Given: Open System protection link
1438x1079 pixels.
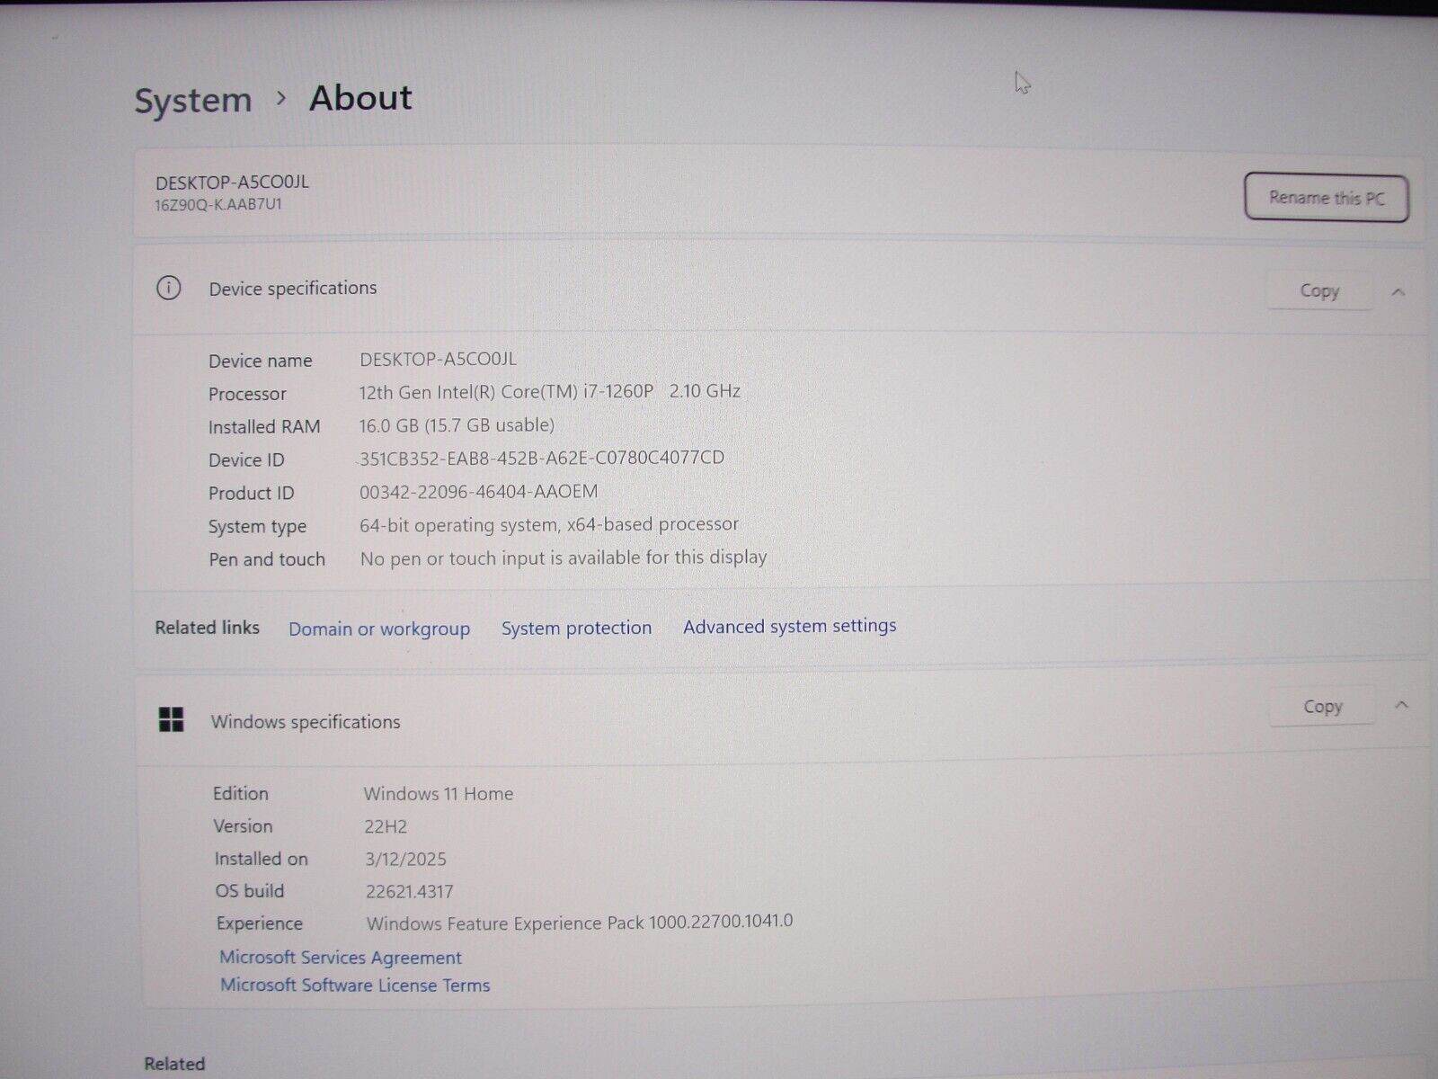Looking at the screenshot, I should coord(576,628).
